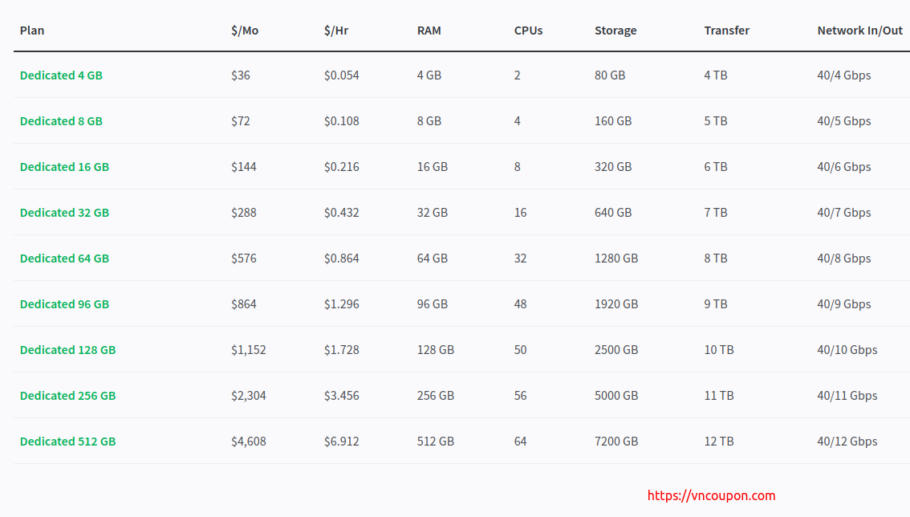
Task: Open the Dedicated 32 GB plan link
Action: pyautogui.click(x=64, y=213)
